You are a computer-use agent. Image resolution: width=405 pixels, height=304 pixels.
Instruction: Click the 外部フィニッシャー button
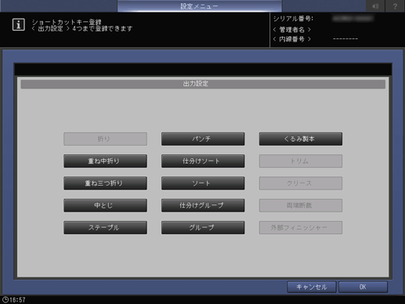point(301,228)
